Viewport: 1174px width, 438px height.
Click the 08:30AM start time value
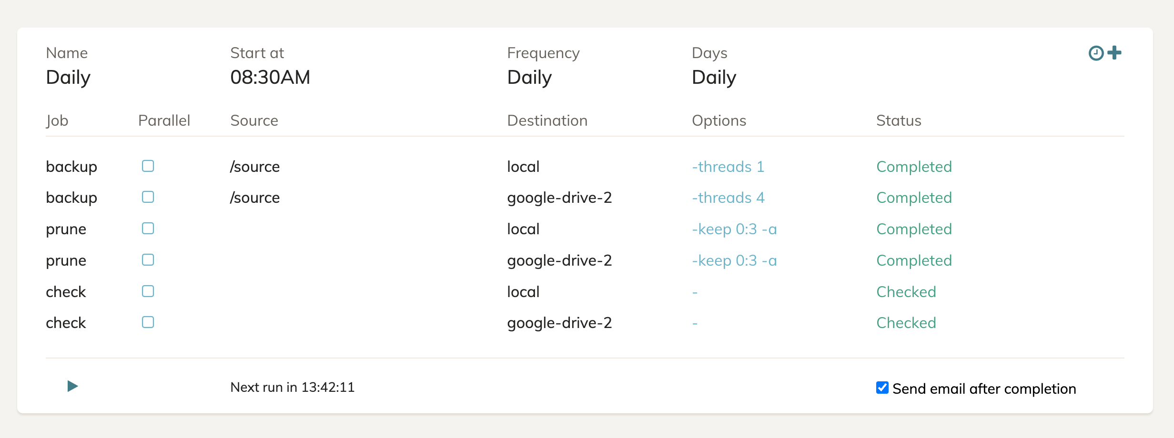point(270,77)
